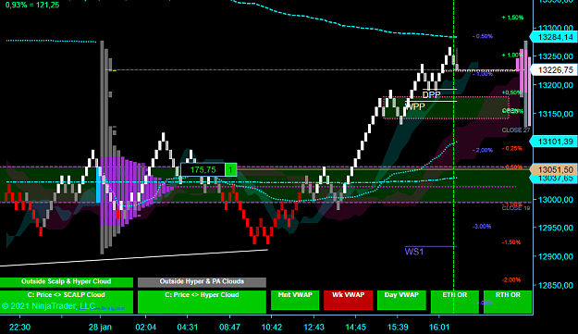Image resolution: width=578 pixels, height=334 pixels.
Task: Click the -1,50% red level label
Action: click(x=511, y=242)
